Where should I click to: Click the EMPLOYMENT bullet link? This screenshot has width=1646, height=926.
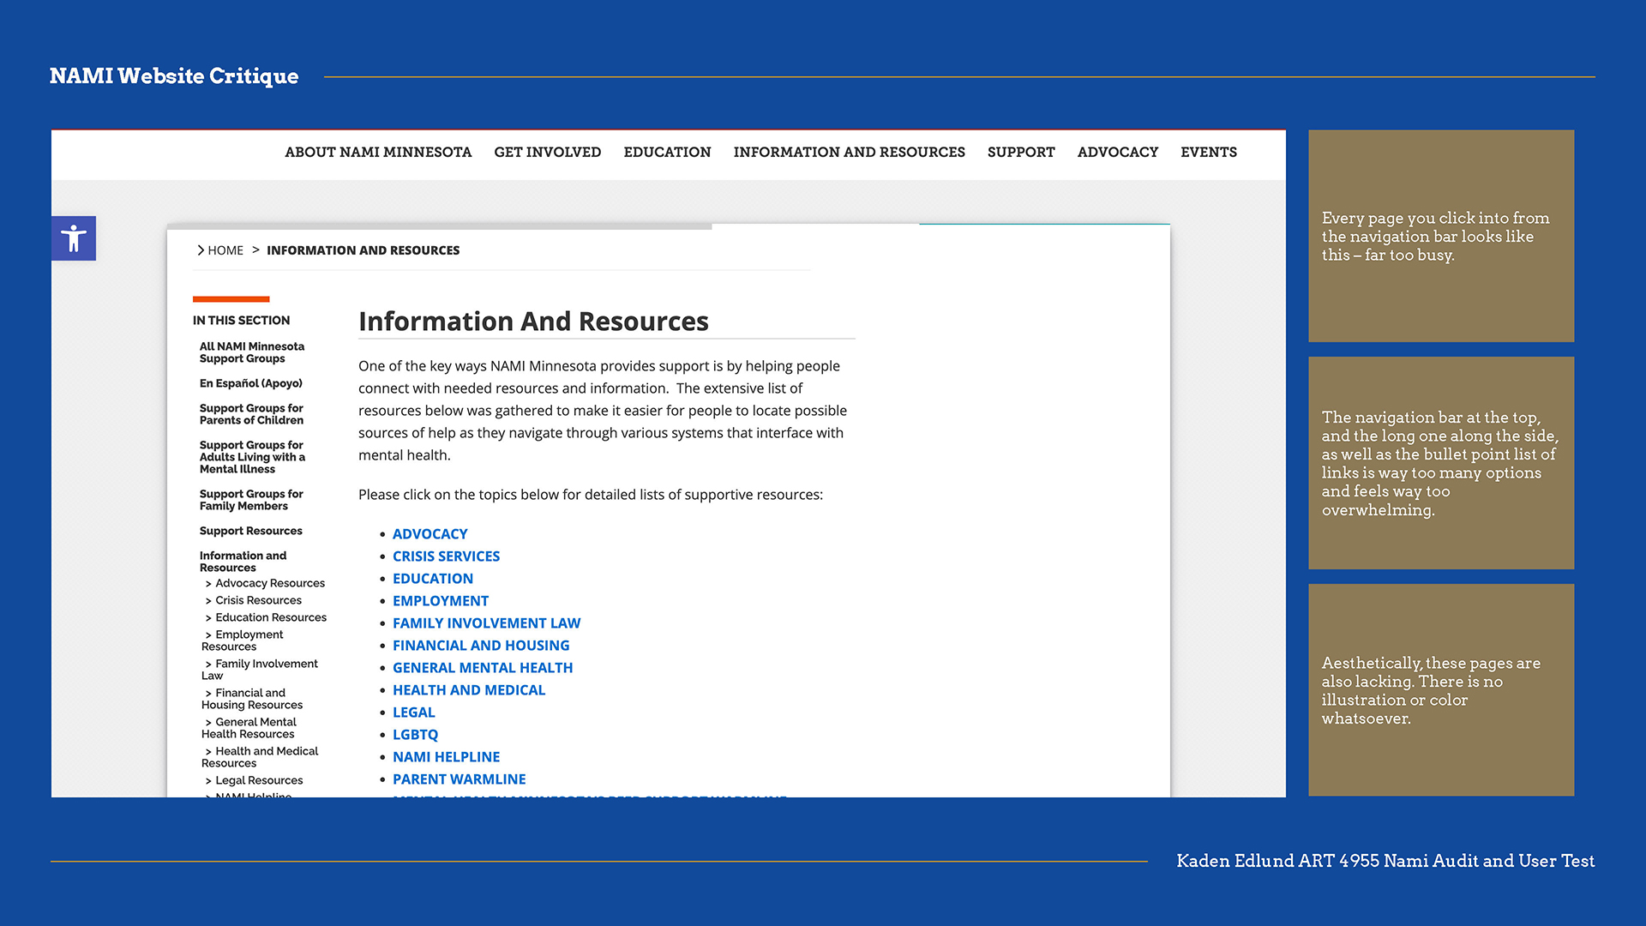click(441, 601)
